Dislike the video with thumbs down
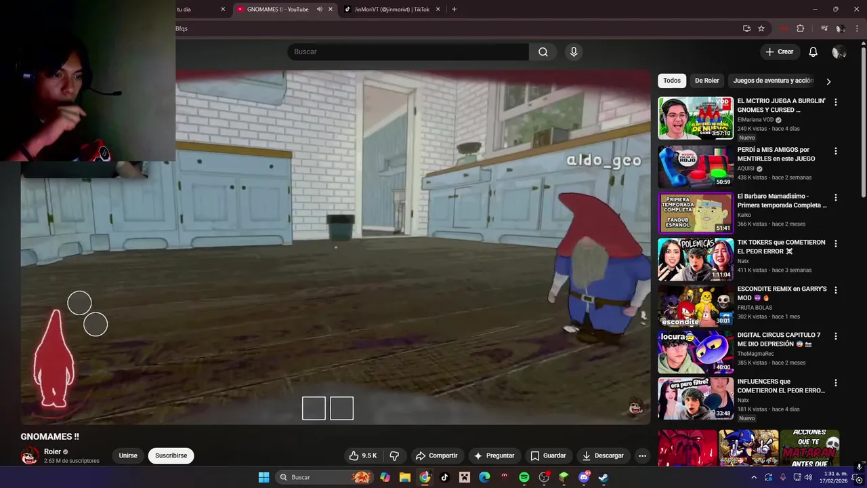 (394, 455)
